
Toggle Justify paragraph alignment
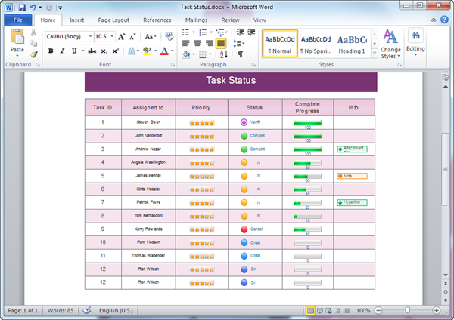click(x=221, y=44)
